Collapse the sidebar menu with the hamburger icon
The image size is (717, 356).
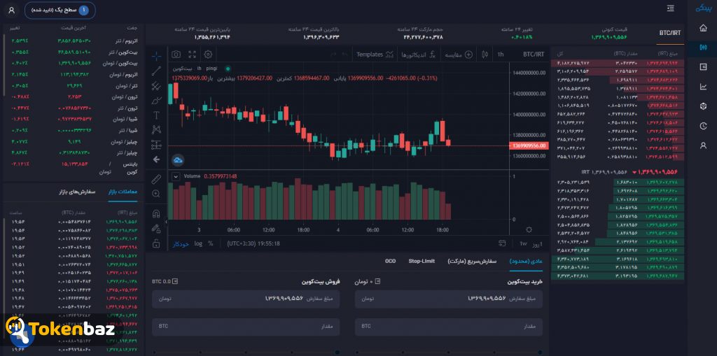coord(671,8)
